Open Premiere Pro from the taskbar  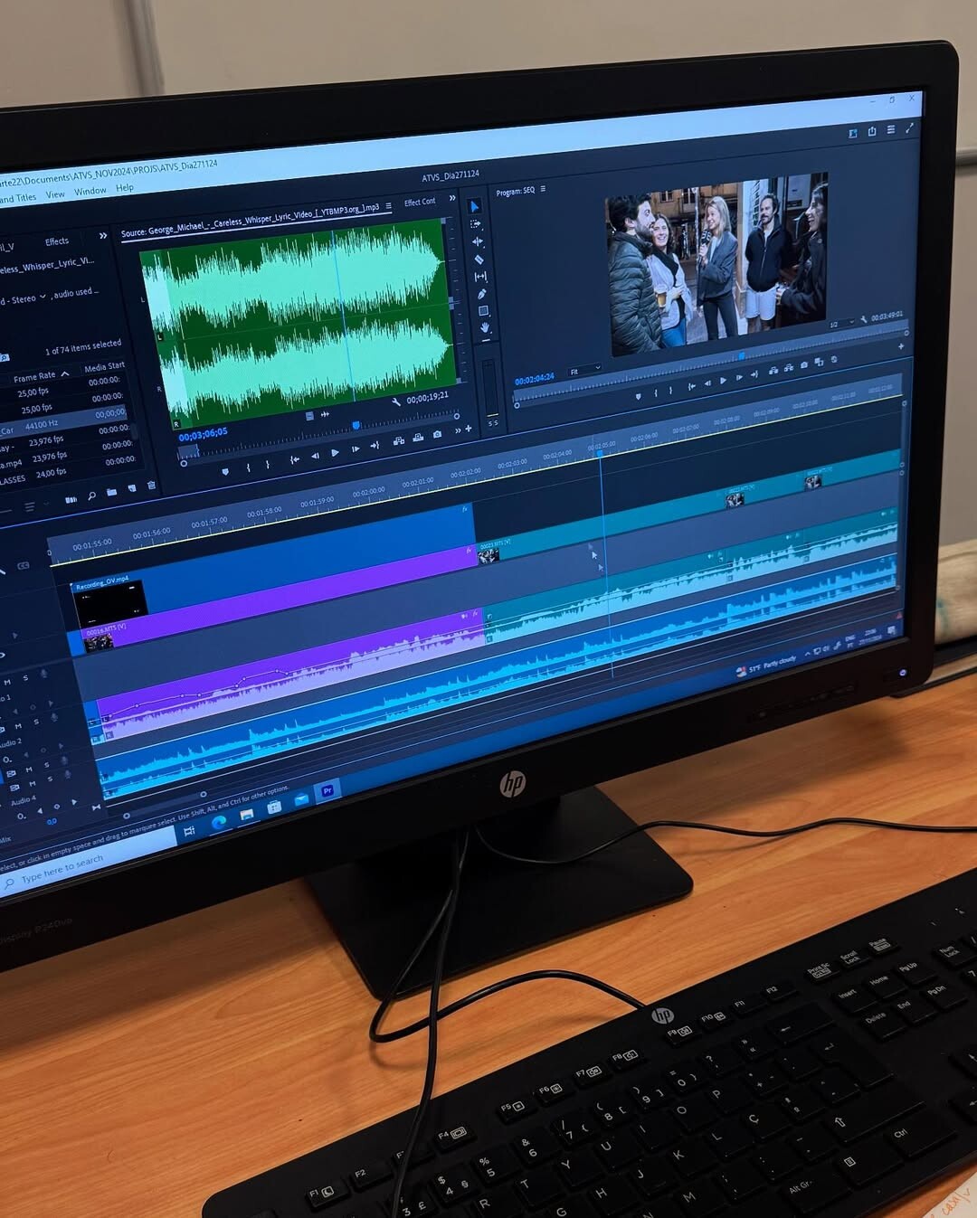click(327, 790)
